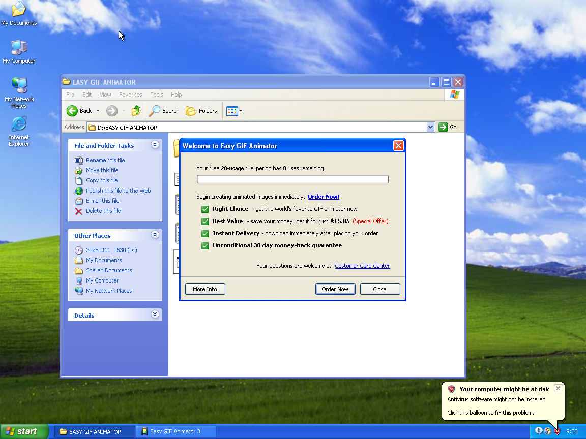Click Publish this file globe icon
This screenshot has width=586, height=439.
[78, 191]
